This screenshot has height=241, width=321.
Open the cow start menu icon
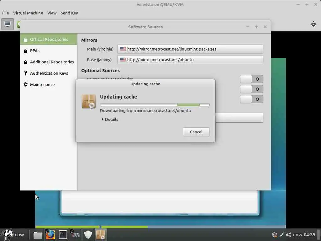pos(8,234)
